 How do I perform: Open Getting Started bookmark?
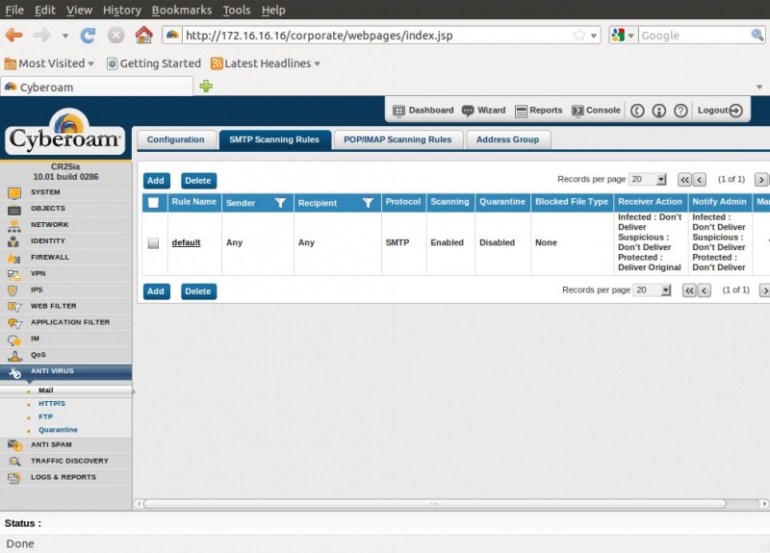pyautogui.click(x=154, y=63)
